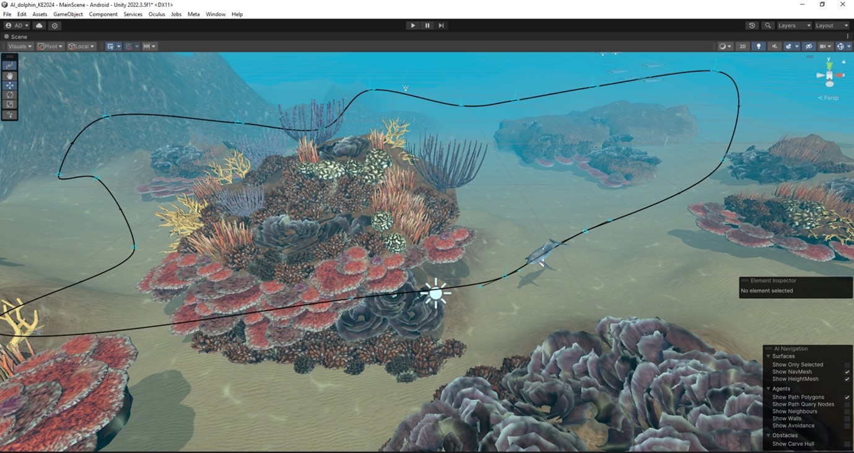Enable Show Only Selected checkbox
Viewport: 854px width, 453px height.
tap(847, 364)
